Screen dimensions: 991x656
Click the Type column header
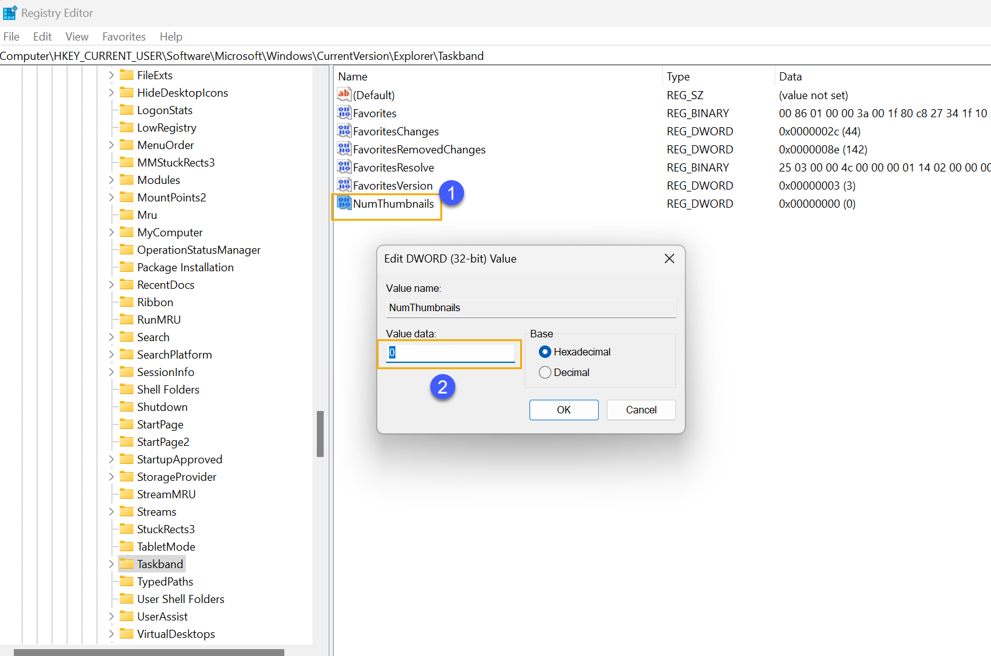point(718,77)
